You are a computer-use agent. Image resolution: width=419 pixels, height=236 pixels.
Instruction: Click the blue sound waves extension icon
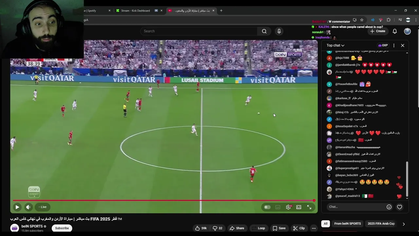[x=373, y=20]
